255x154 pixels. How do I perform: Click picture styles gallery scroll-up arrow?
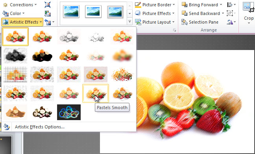pyautogui.click(x=129, y=6)
